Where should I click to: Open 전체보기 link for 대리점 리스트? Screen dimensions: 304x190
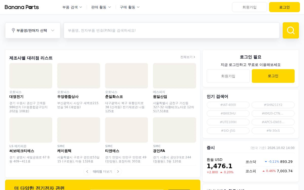point(188,57)
